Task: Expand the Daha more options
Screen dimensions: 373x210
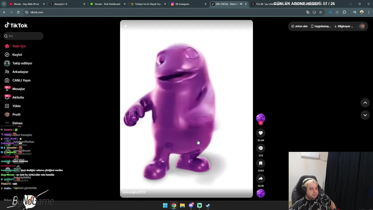Action: [17, 123]
